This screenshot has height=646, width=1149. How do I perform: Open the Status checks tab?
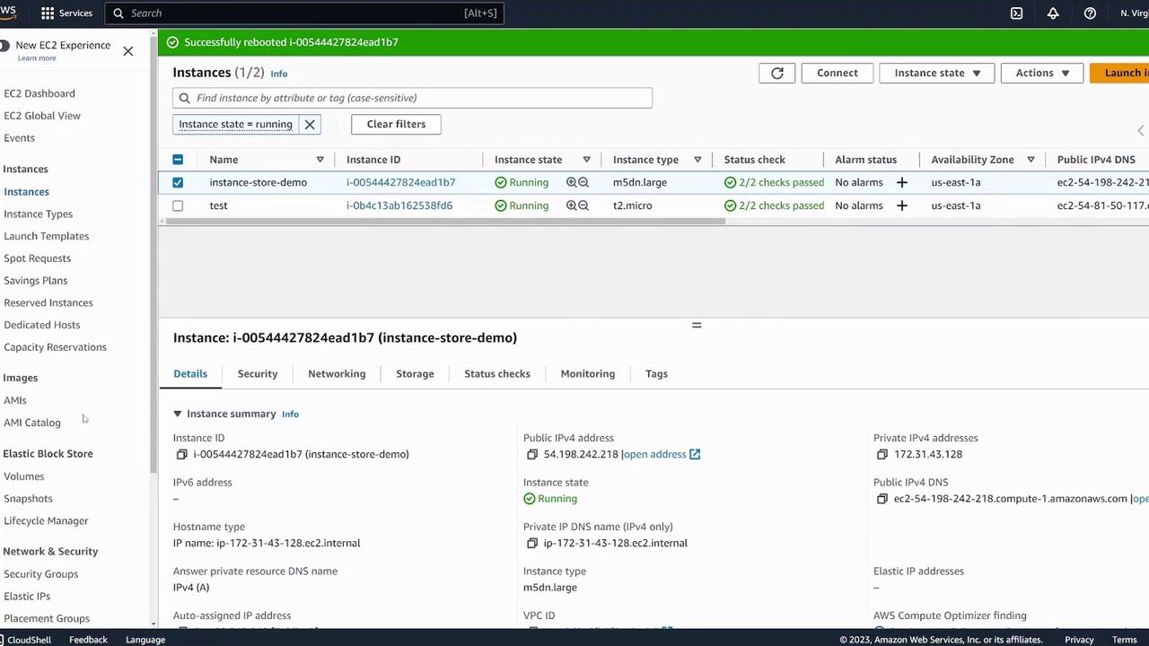(x=496, y=374)
